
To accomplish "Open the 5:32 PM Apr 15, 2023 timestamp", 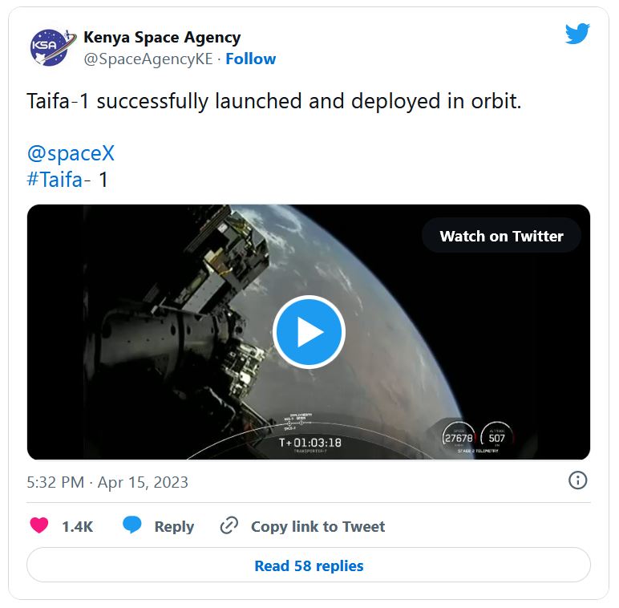I will pos(107,482).
